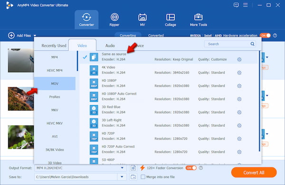Open the Ripper module
Viewport: 285px width, 185px height.
click(x=114, y=19)
